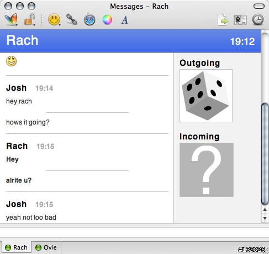Open the color wheel picker
This screenshot has width=269, height=254.
(107, 20)
